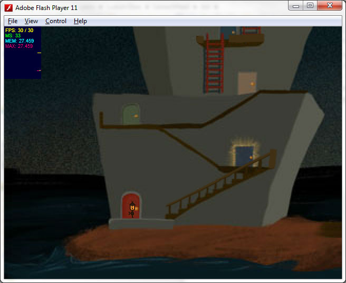This screenshot has width=346, height=283.
Task: Click the MS: 33 readout
Action: (x=13, y=36)
